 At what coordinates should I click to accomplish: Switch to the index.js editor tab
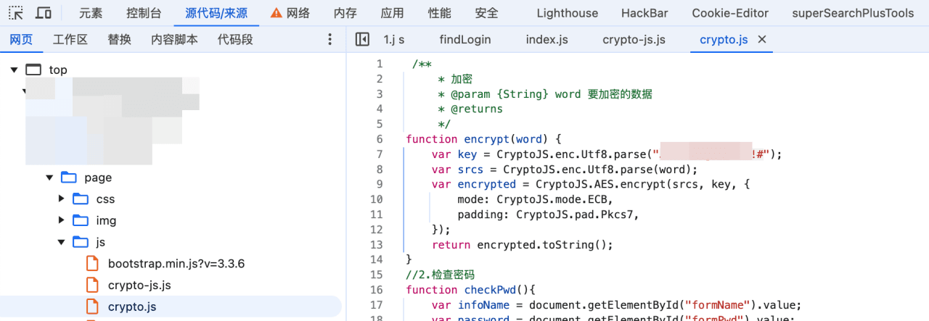[x=547, y=39]
